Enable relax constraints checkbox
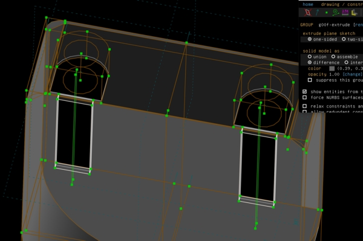363x241 pixels. pyautogui.click(x=305, y=106)
